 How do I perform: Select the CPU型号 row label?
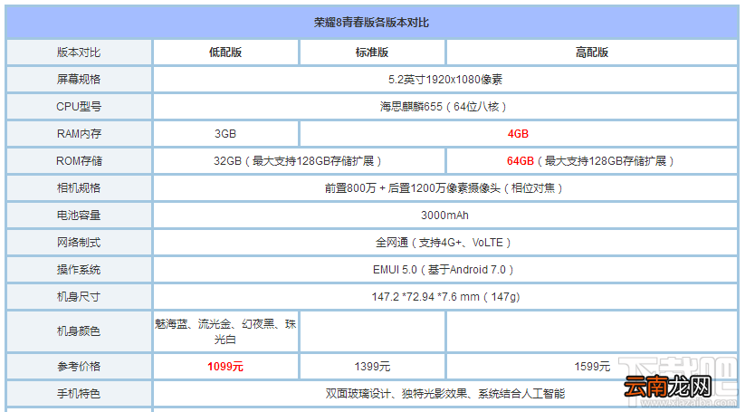pos(79,107)
